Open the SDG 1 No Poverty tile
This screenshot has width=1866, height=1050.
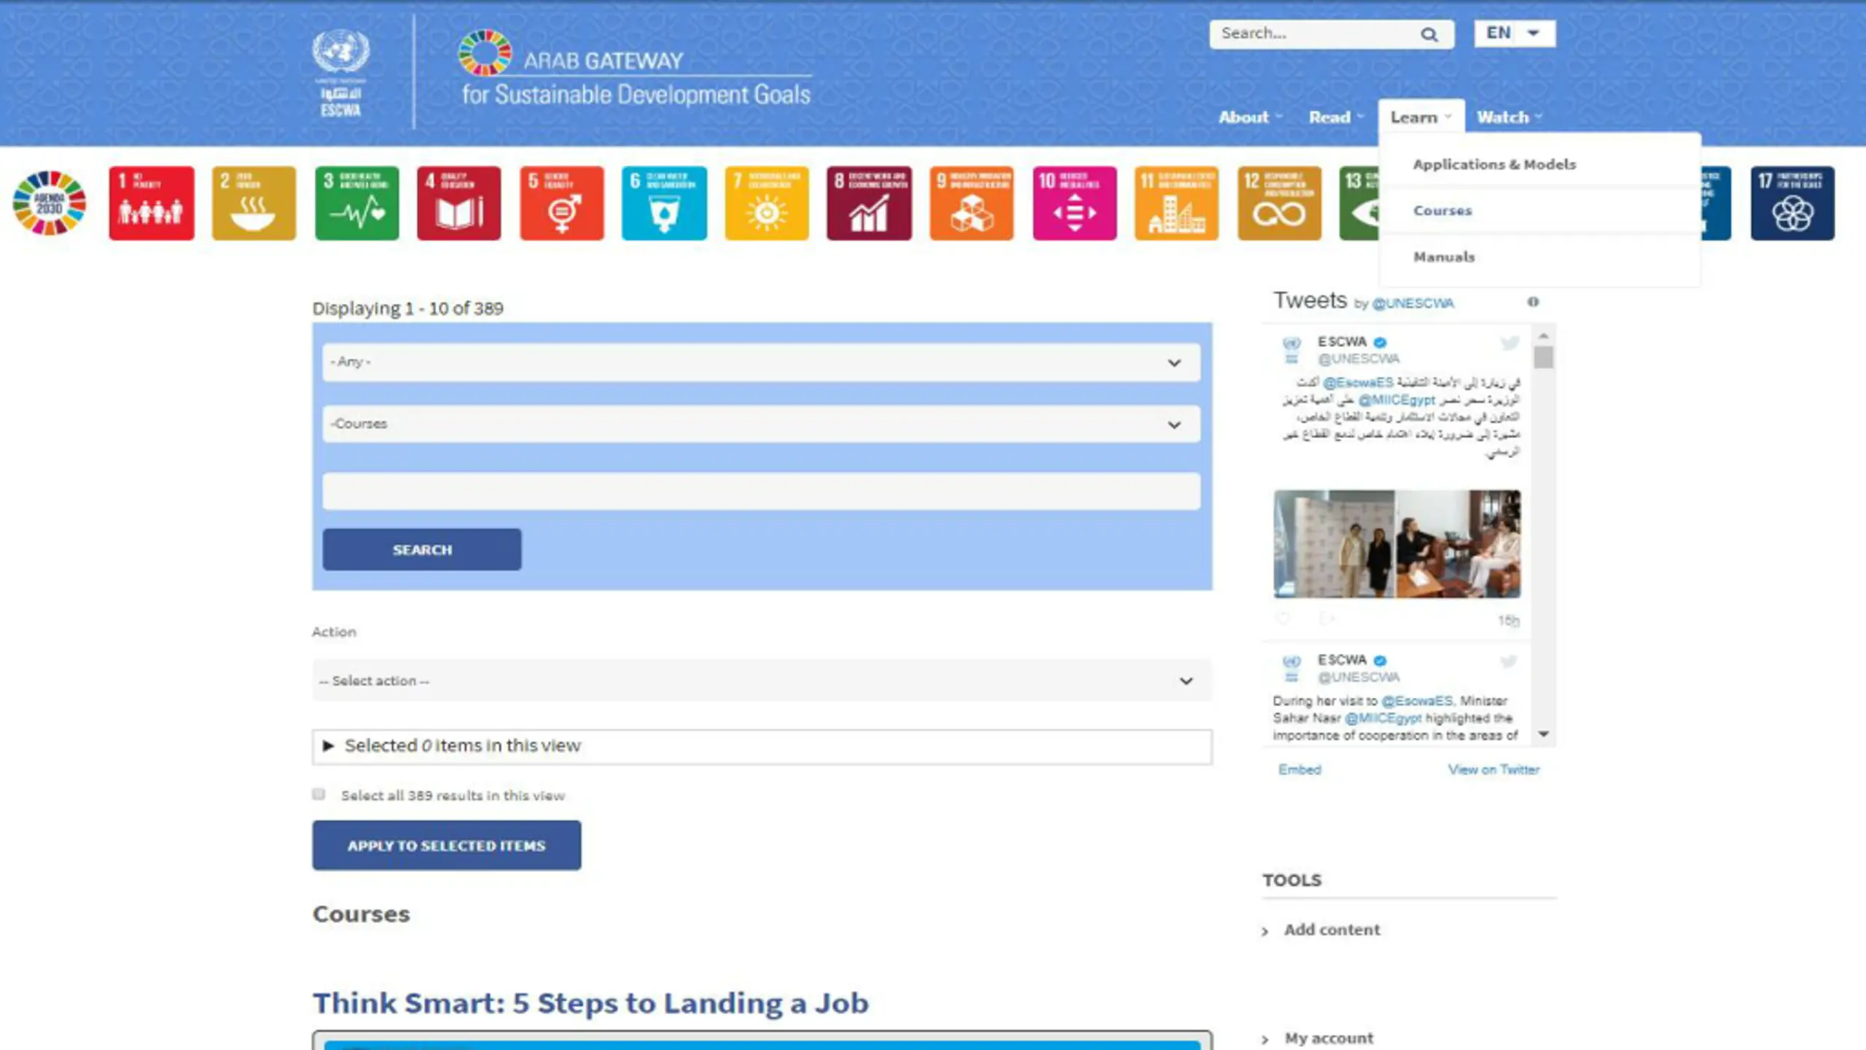tap(152, 203)
